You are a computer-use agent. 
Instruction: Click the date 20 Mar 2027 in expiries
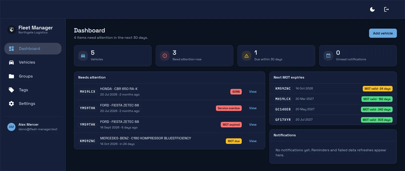(305, 99)
